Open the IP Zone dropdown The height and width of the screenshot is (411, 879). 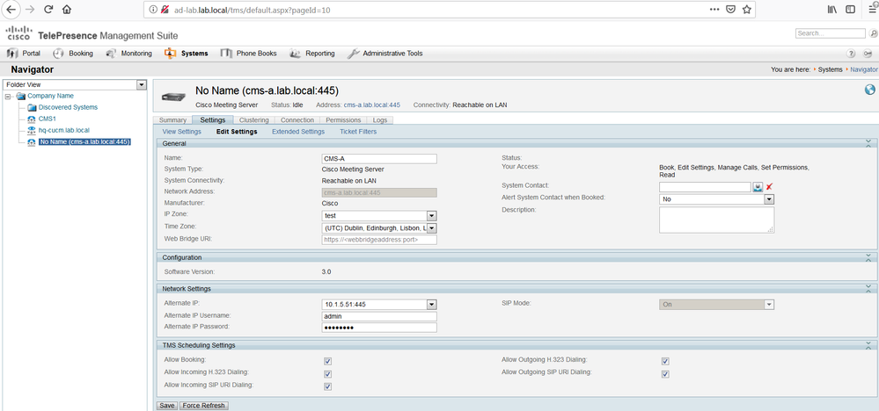click(x=432, y=216)
